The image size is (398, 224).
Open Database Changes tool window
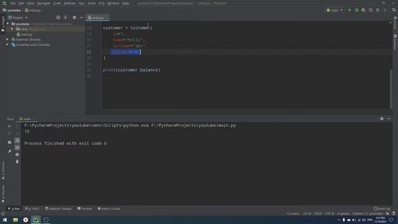pyautogui.click(x=58, y=208)
